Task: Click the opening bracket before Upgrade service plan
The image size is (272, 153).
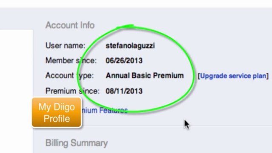Action: (199, 76)
